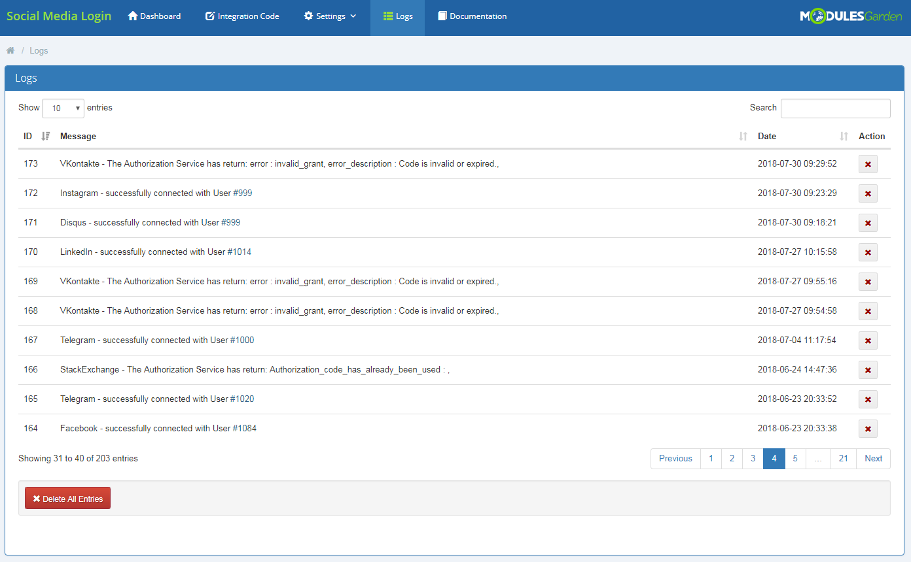The image size is (911, 562).
Task: Go to page 2
Action: (732, 459)
